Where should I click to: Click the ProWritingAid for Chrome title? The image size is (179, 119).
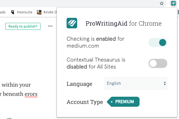(124, 23)
